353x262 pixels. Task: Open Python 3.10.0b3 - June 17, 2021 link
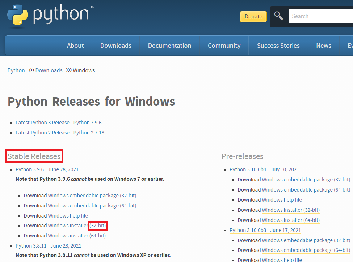coord(265,230)
